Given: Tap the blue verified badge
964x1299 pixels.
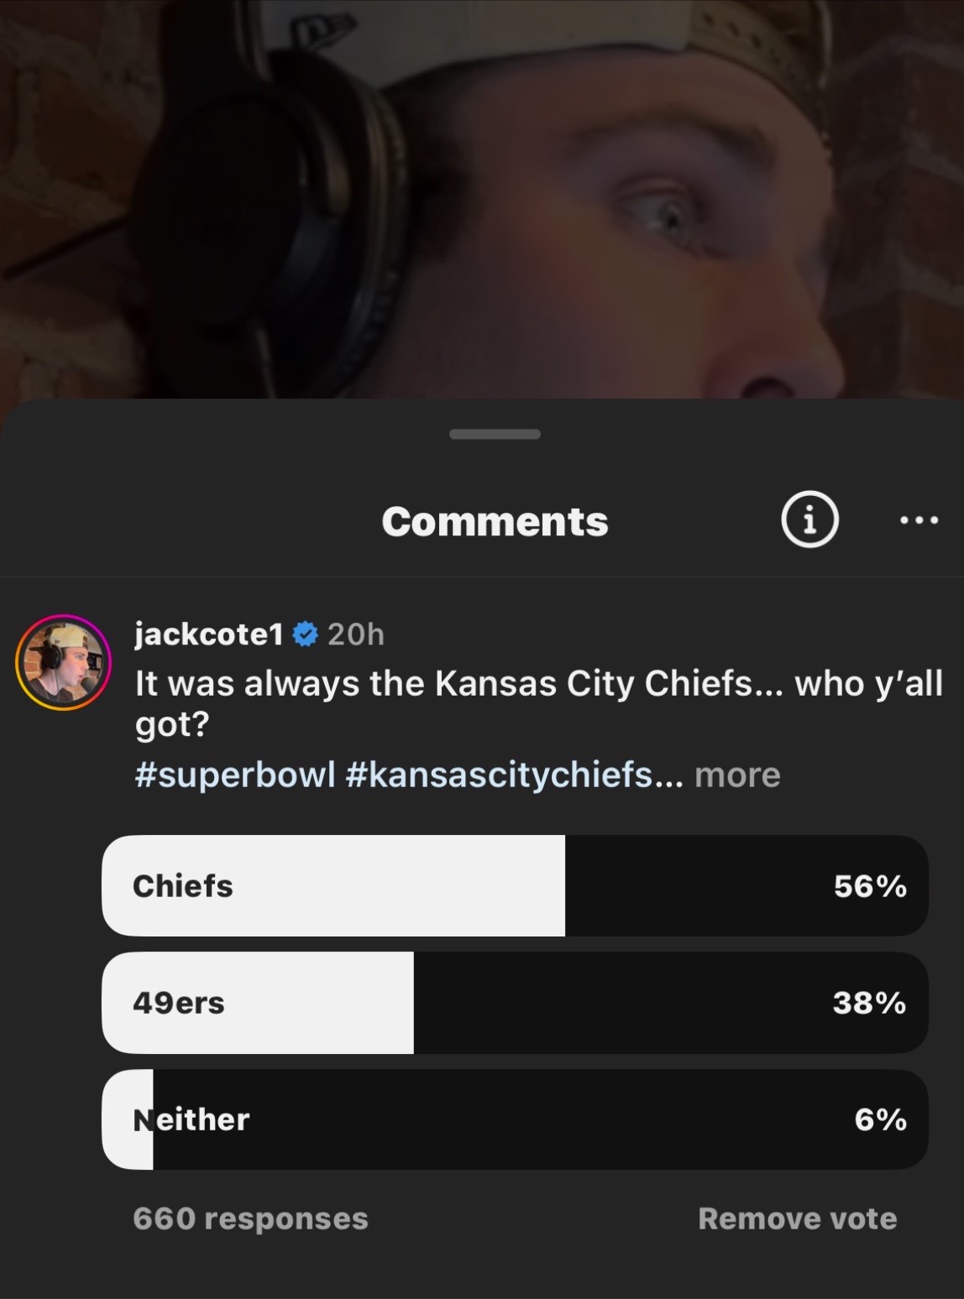Looking at the screenshot, I should click(305, 634).
